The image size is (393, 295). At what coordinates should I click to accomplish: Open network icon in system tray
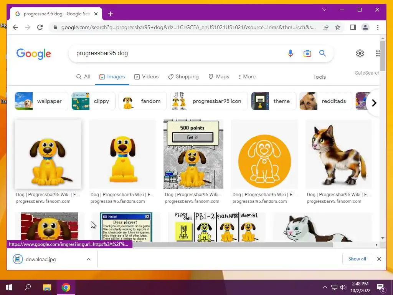[x=334, y=287]
